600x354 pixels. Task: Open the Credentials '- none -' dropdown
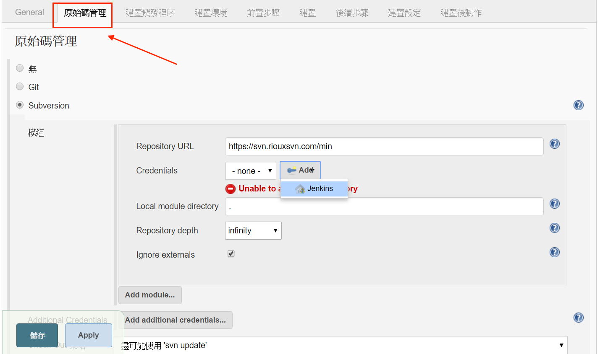[251, 171]
